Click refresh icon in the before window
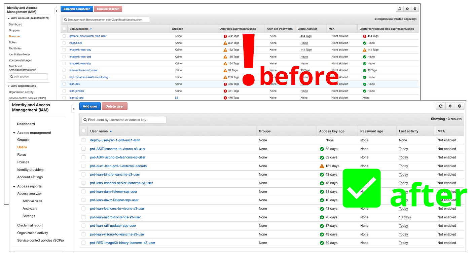Image resolution: width=471 pixels, height=256 pixels. (400, 9)
